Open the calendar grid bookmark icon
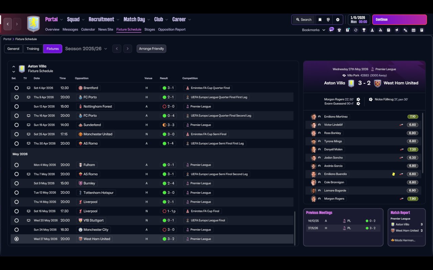 click(x=413, y=30)
